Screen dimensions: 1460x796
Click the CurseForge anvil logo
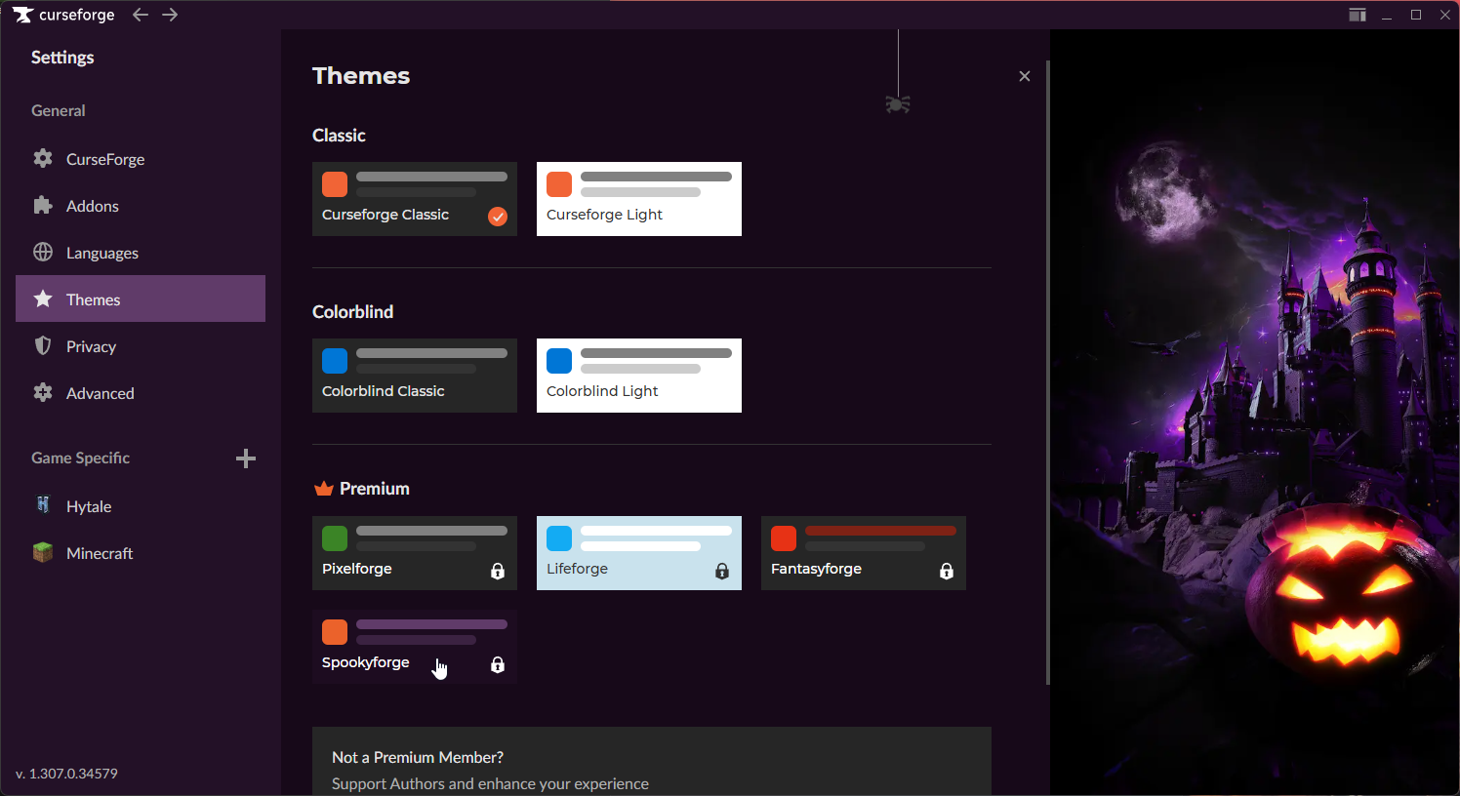(x=23, y=15)
